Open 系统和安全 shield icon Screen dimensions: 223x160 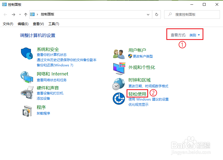tap(26, 53)
